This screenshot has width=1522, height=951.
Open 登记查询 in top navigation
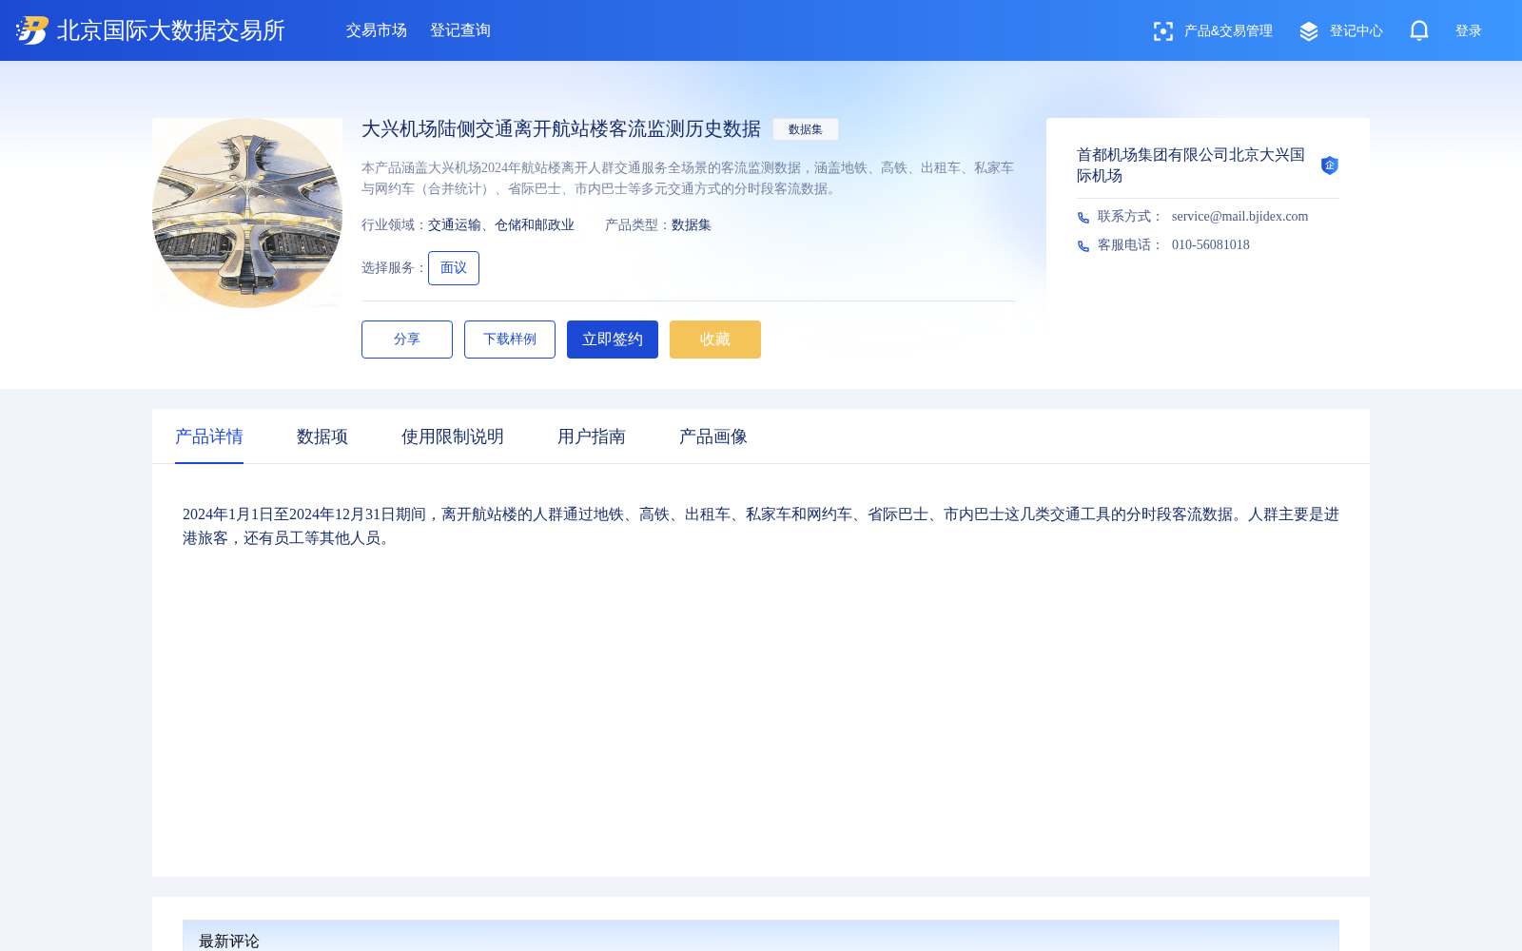tap(460, 30)
